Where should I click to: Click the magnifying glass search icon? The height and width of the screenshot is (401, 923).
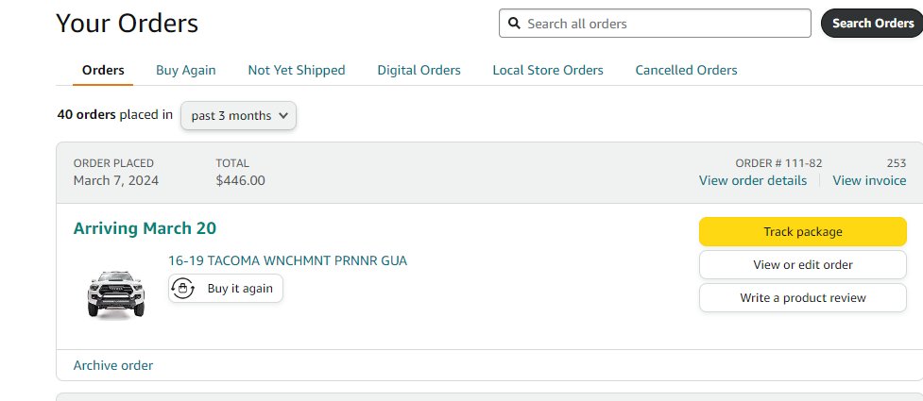point(515,24)
